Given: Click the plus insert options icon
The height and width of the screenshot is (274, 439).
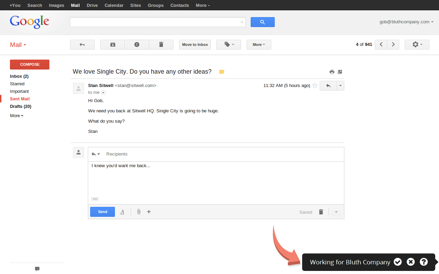Looking at the screenshot, I should click(x=149, y=212).
